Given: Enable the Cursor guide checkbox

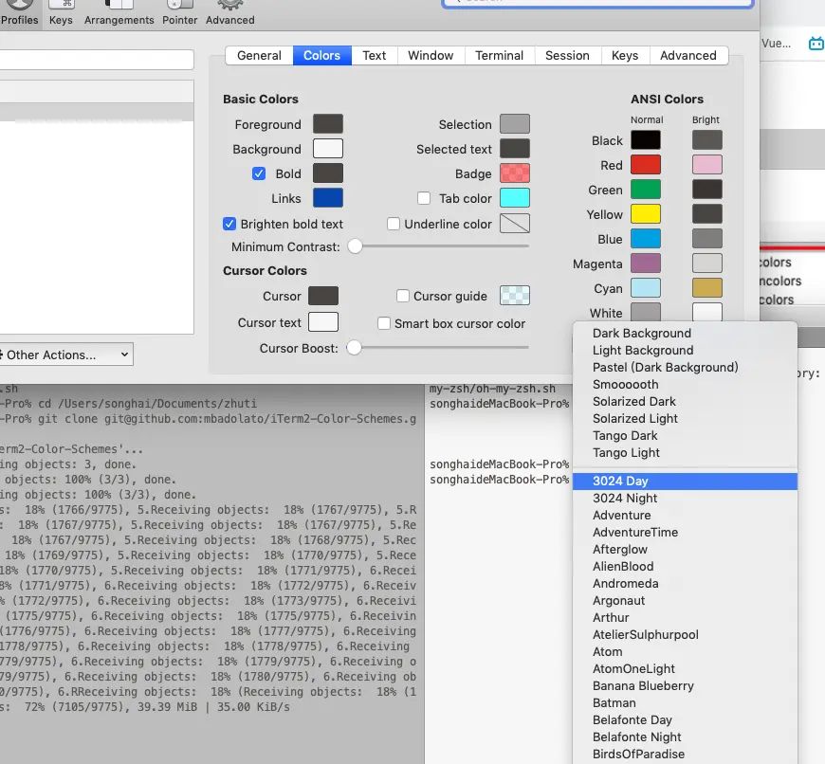Looking at the screenshot, I should [402, 296].
